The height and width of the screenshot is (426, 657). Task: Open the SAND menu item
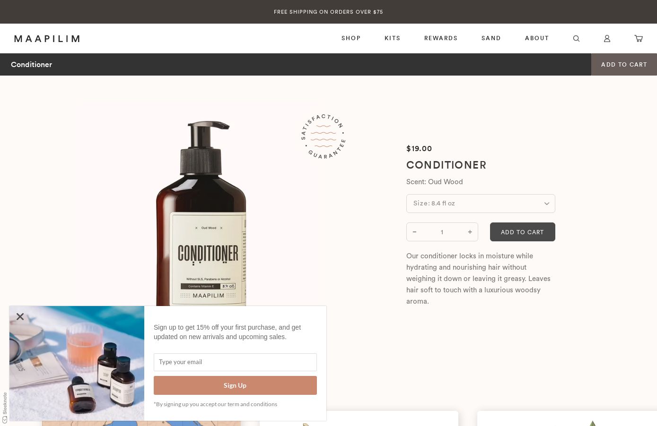pos(491,38)
